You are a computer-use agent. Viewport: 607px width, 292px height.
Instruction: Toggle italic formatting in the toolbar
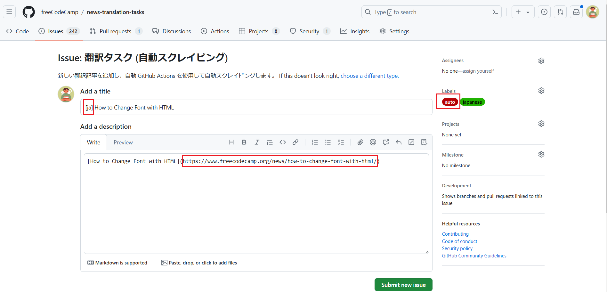[x=257, y=142]
